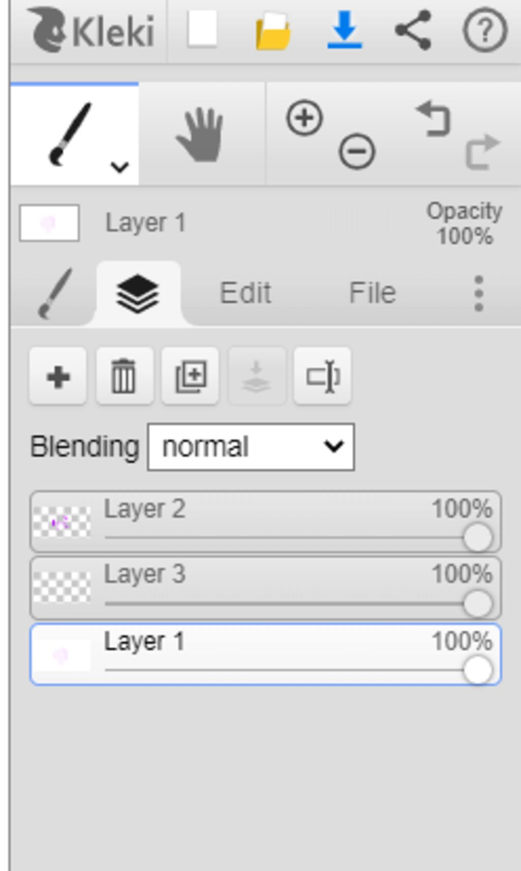Viewport: 521px width, 871px height.
Task: Select the Layer 3 thumbnail
Action: click(x=62, y=587)
